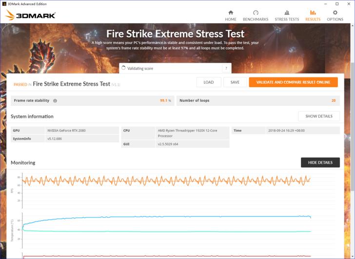Click SHOW DETAILS for system information
The width and height of the screenshot is (355, 259).
point(319,116)
